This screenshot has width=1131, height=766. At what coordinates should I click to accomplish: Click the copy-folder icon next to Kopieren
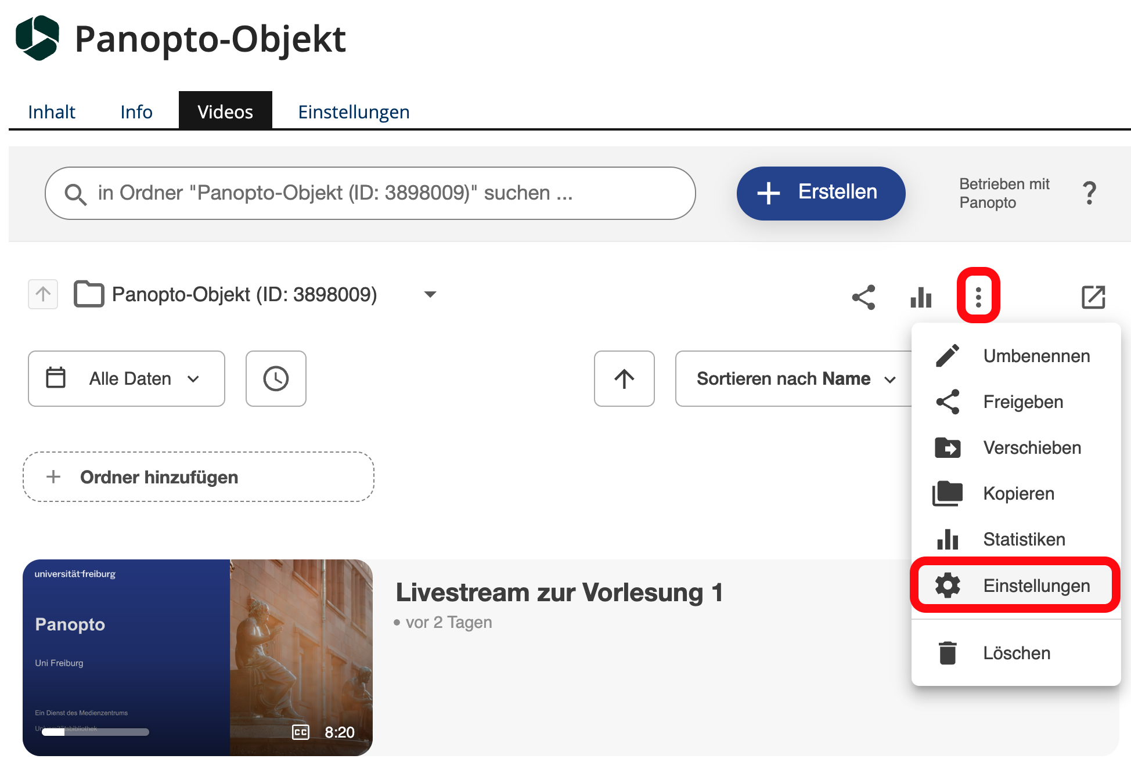point(948,493)
